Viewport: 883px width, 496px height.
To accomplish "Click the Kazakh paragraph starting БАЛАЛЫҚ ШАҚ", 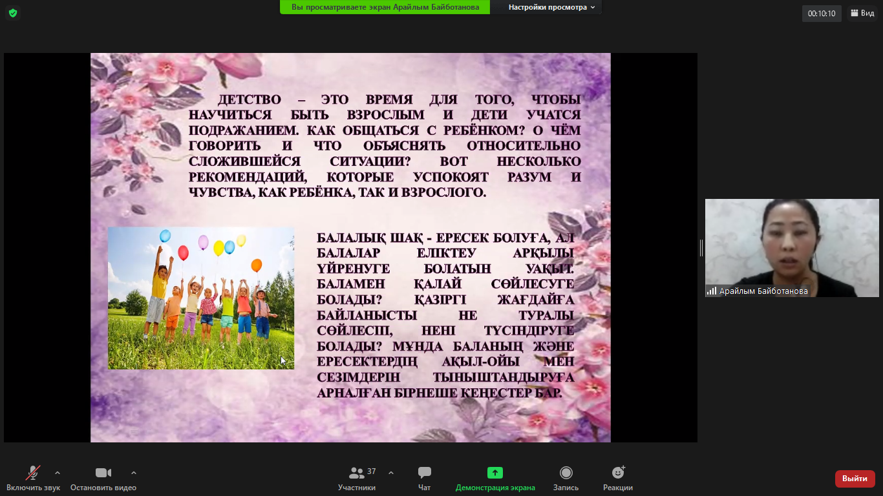I will (445, 315).
